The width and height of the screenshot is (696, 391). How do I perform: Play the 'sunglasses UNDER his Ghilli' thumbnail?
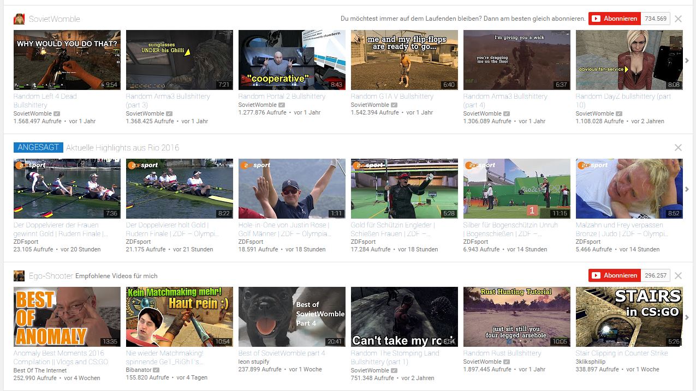pyautogui.click(x=180, y=60)
